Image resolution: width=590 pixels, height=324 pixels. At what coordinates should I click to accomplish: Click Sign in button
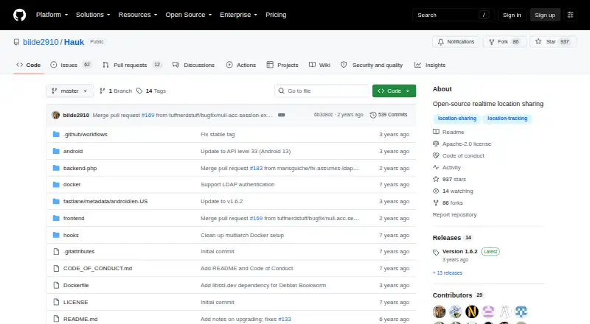tap(512, 15)
